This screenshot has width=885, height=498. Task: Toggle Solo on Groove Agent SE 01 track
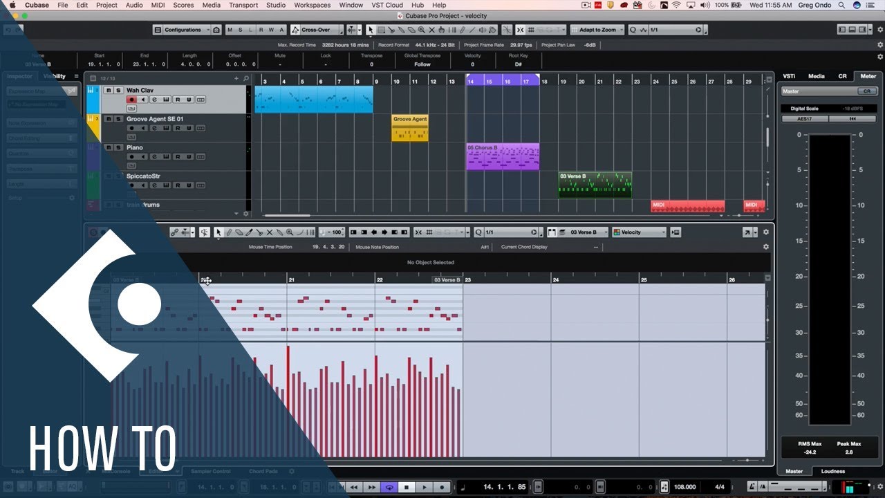pos(118,119)
